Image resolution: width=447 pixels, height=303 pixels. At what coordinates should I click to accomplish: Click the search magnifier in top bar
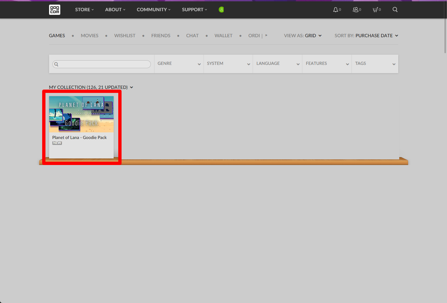(395, 10)
